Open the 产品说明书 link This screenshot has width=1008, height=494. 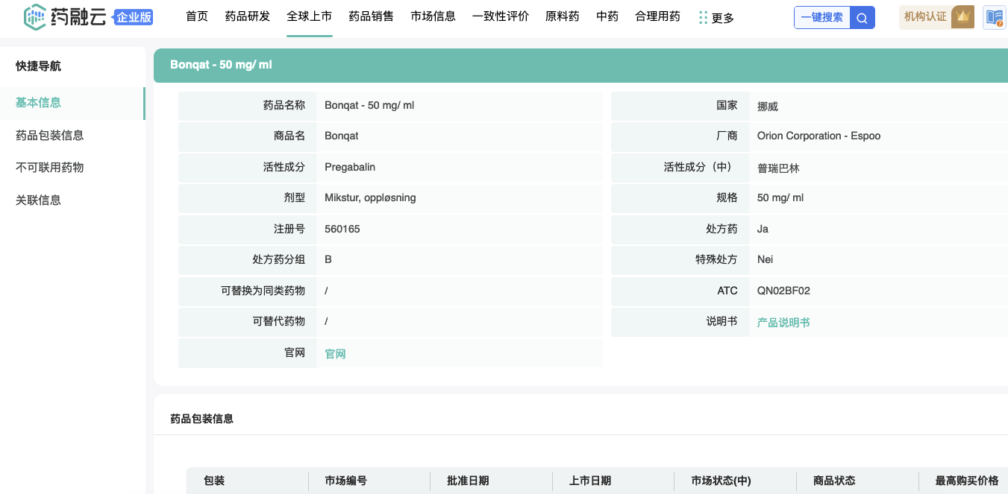[x=783, y=323]
